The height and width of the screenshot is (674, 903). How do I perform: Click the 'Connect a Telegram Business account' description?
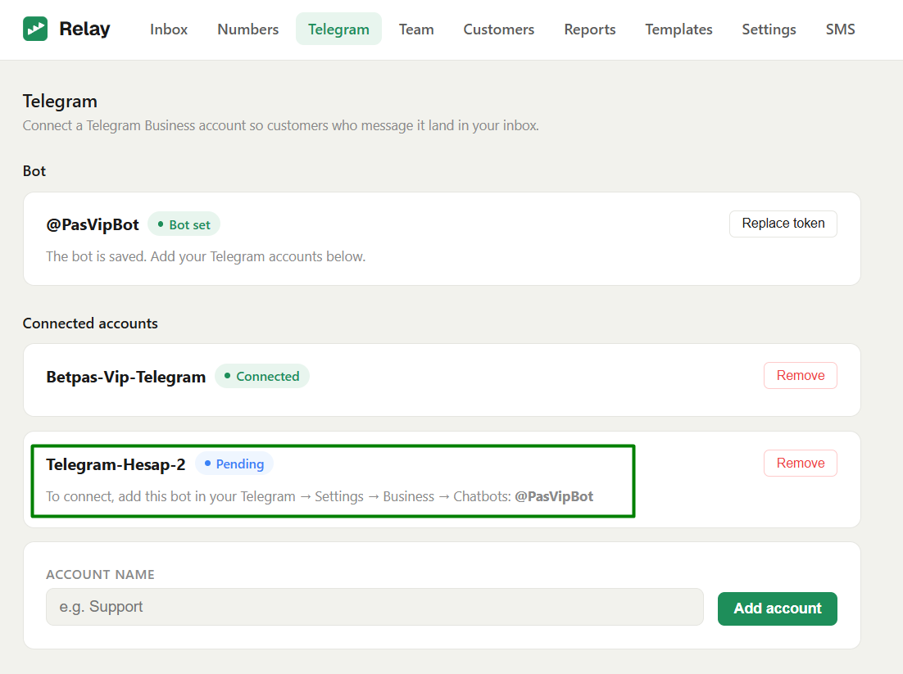coord(281,125)
